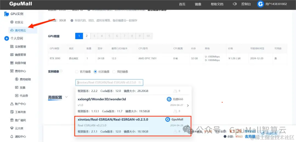This screenshot has height=142, width=296.
Task: Select the 社区镜像 radio button
Action: pyautogui.click(x=95, y=72)
